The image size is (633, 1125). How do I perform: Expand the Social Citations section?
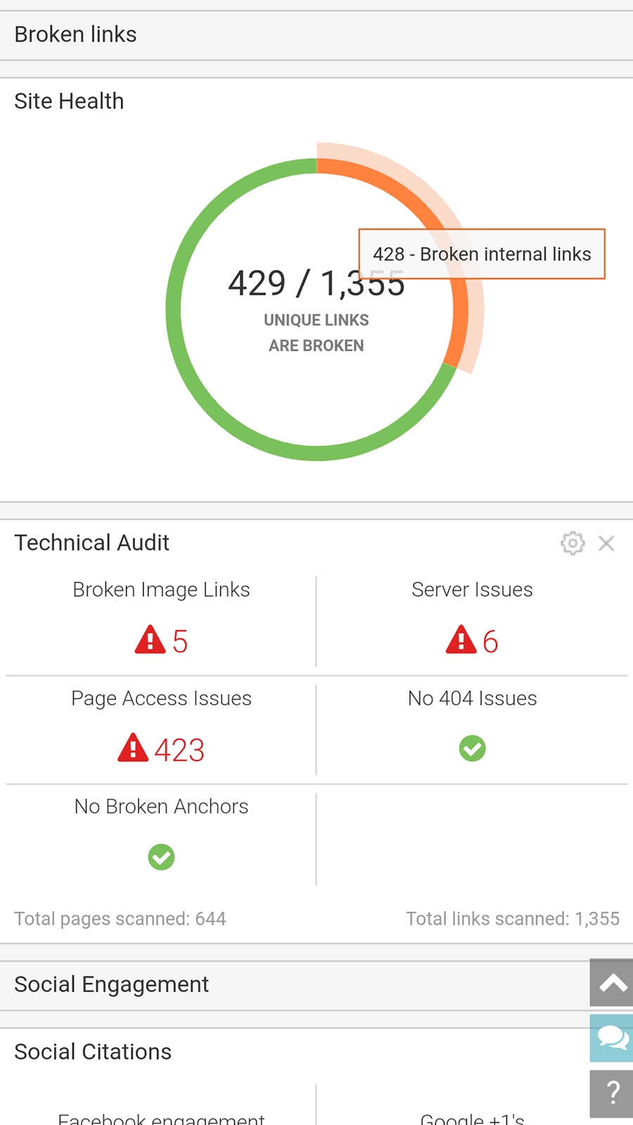point(92,1051)
